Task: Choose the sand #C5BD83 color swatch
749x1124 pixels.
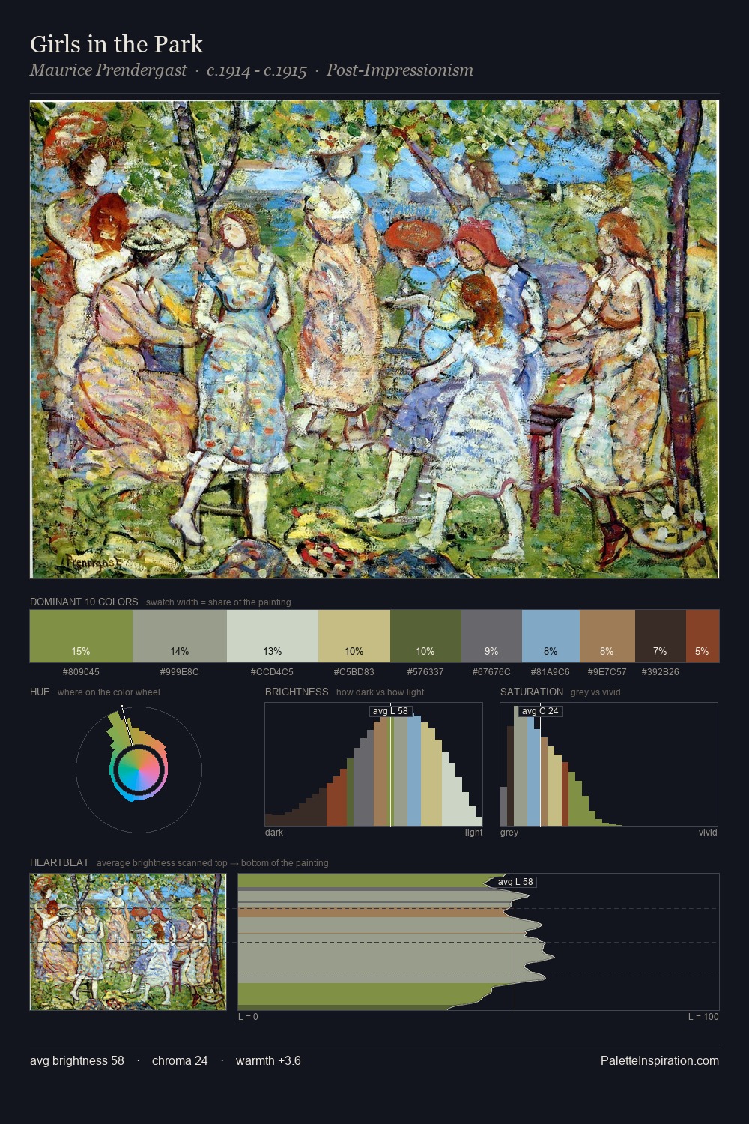Action: (x=354, y=636)
